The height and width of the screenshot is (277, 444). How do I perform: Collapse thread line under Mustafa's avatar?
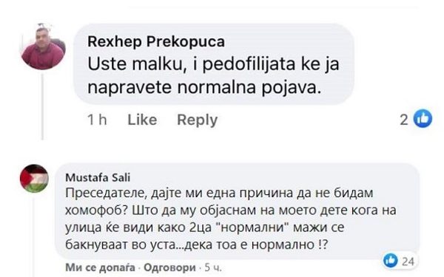[34, 237]
